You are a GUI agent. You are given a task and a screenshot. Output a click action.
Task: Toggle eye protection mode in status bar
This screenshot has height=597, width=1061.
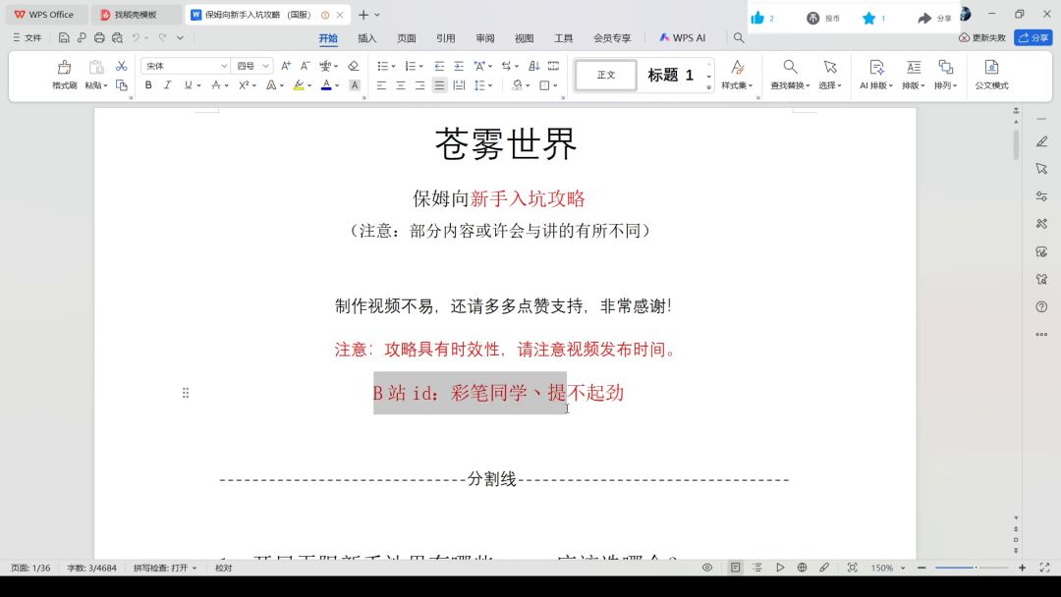click(707, 568)
